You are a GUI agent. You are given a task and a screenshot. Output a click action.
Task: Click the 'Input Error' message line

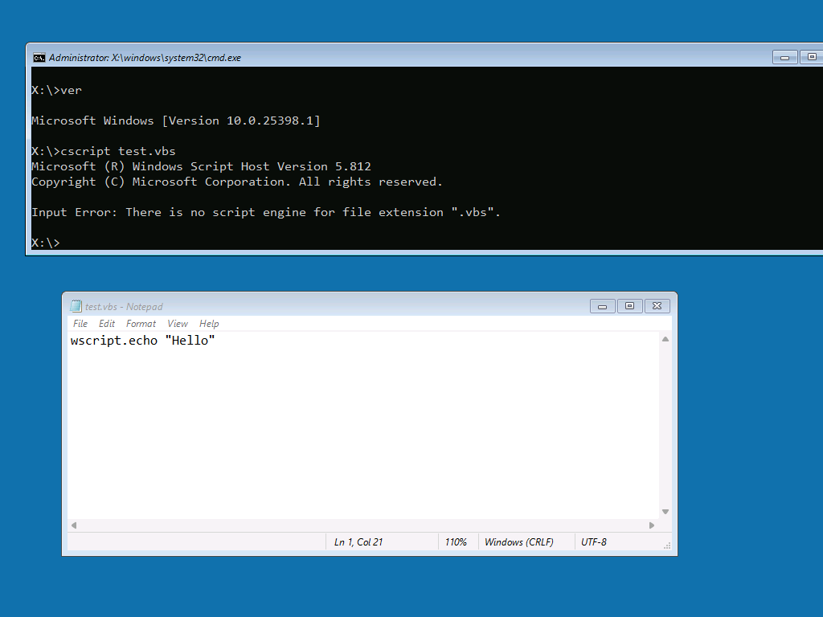click(266, 212)
